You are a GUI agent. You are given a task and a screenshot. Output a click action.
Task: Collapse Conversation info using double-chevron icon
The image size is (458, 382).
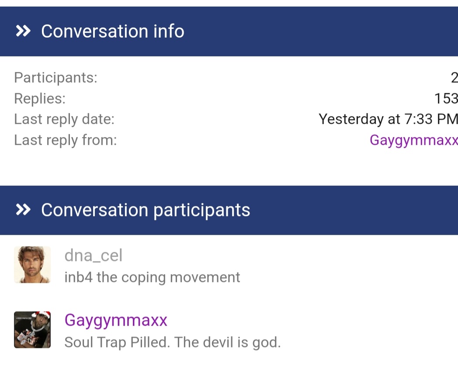click(23, 31)
